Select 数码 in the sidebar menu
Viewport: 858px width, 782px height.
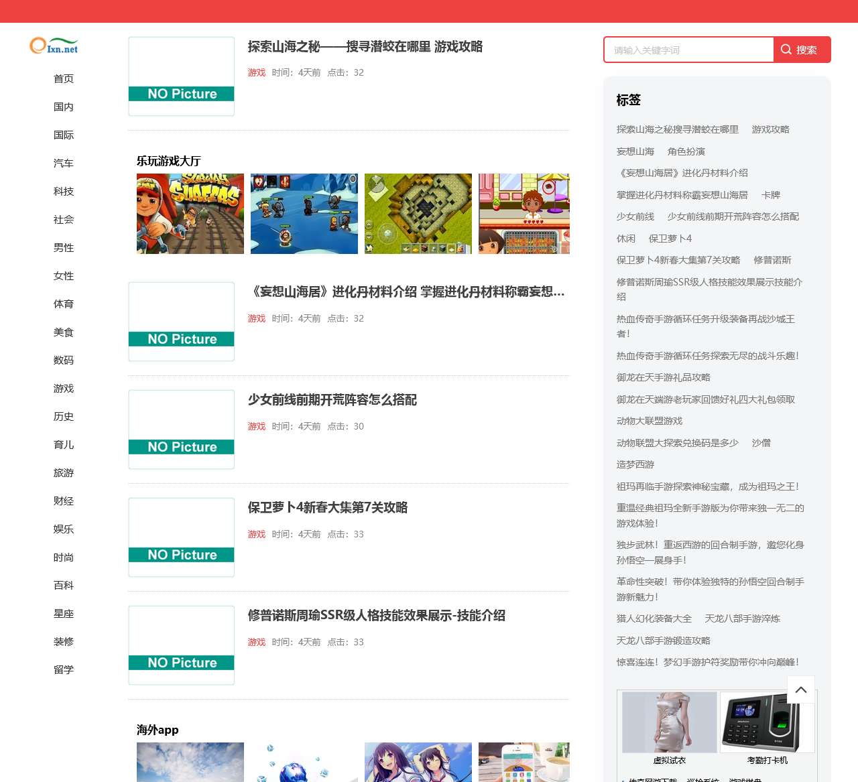click(64, 360)
